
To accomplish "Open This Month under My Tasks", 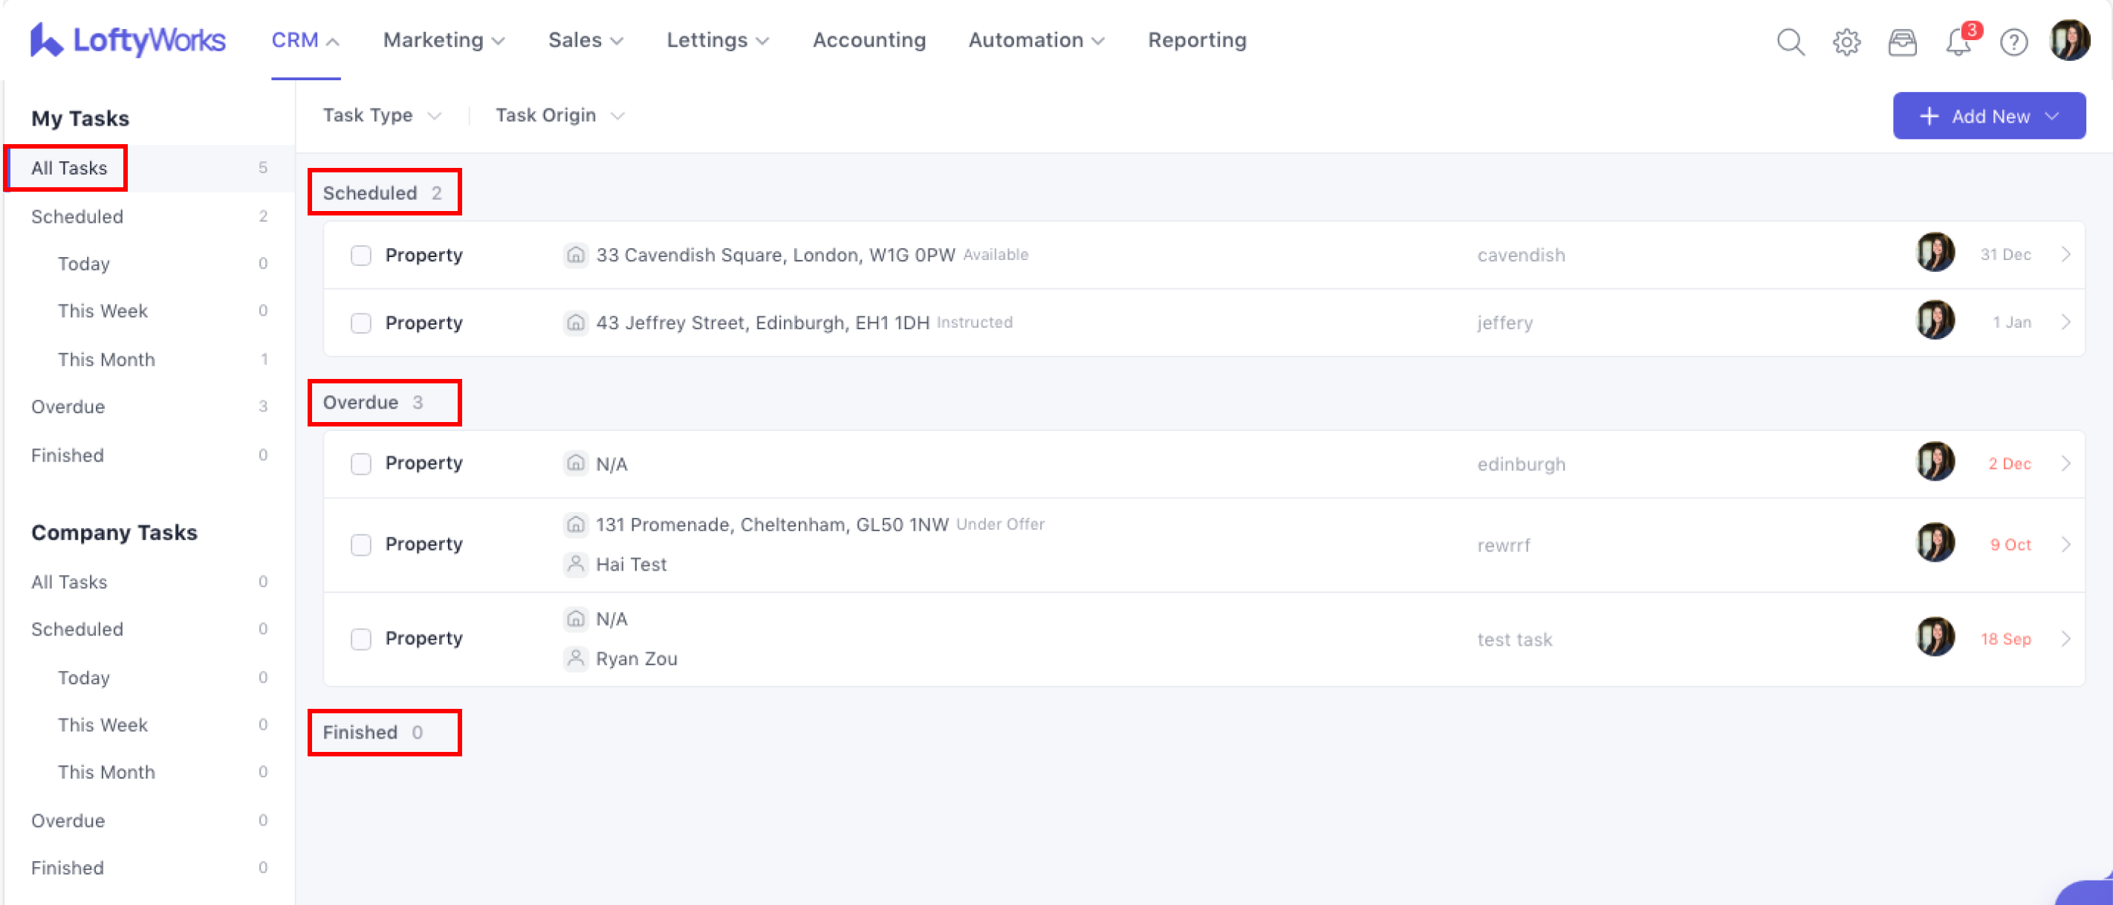I will (106, 360).
